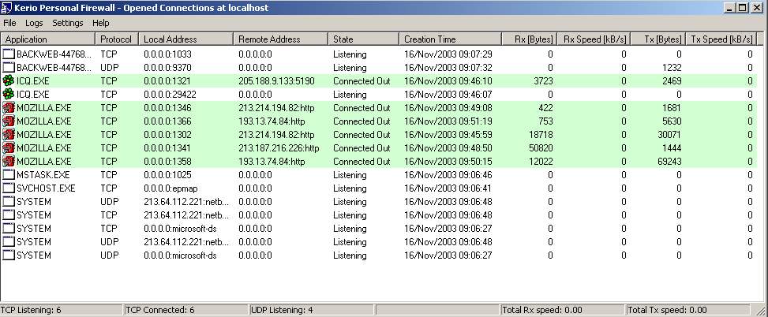This screenshot has width=768, height=317.
Task: Select the remote address 213.187.216.226:http
Action: (279, 147)
